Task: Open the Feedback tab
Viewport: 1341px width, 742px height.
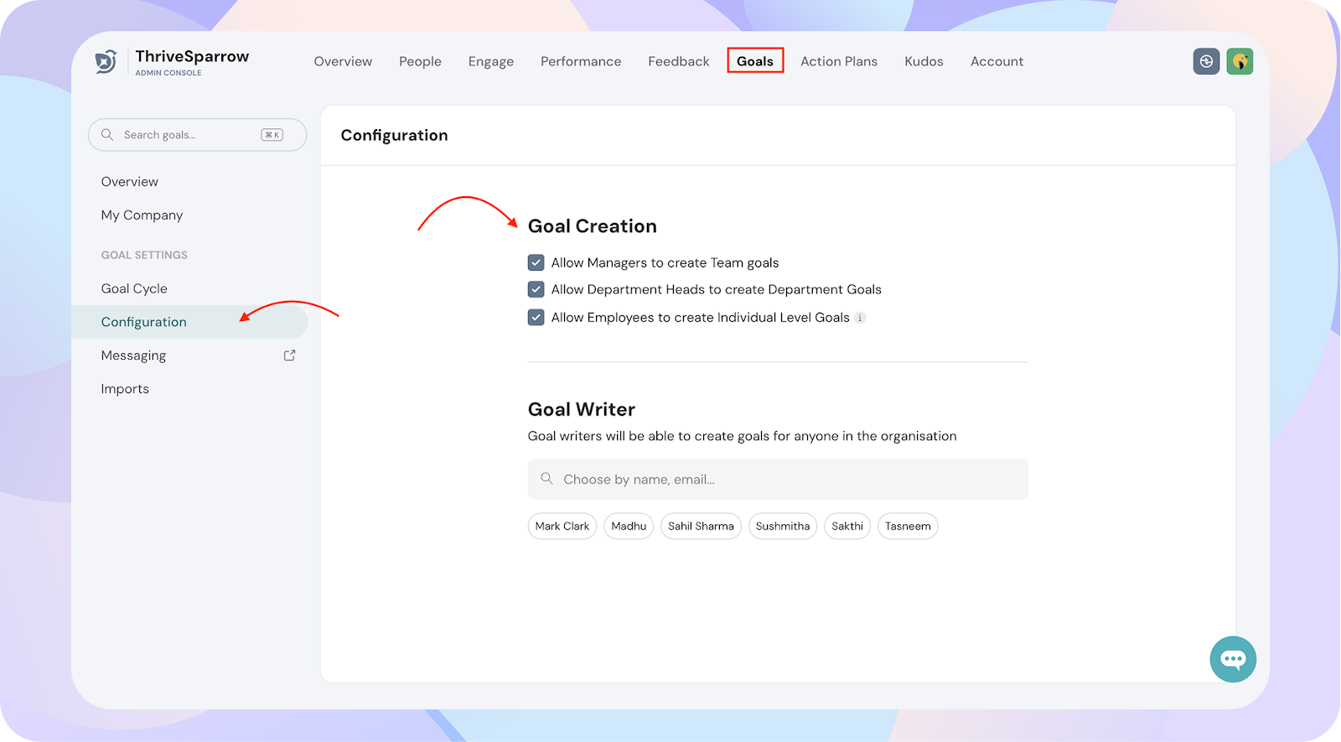Action: click(679, 61)
